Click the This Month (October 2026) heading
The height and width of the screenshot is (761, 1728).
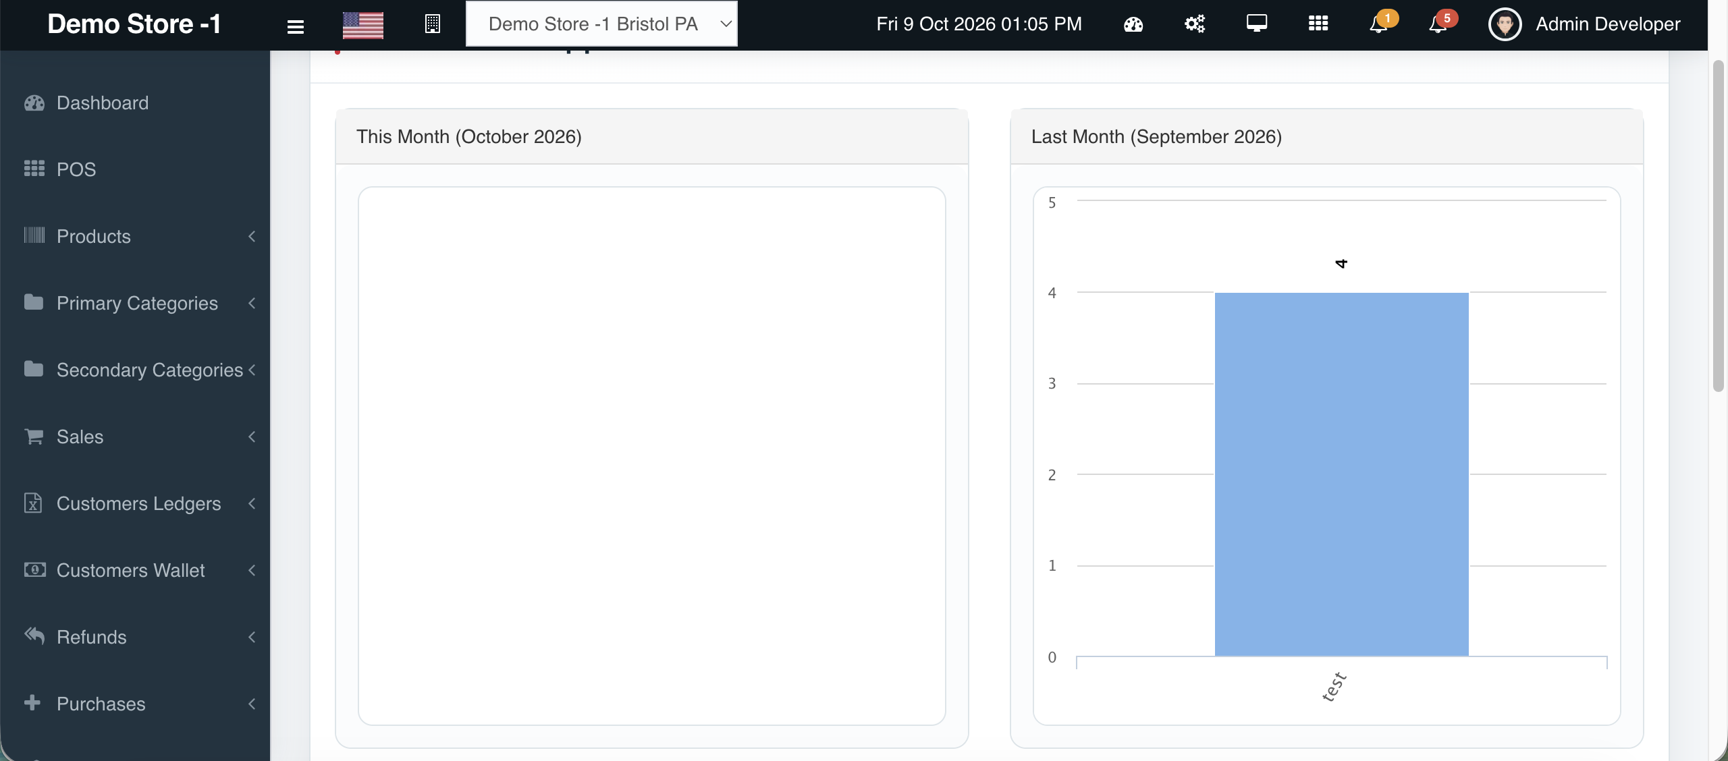tap(469, 136)
